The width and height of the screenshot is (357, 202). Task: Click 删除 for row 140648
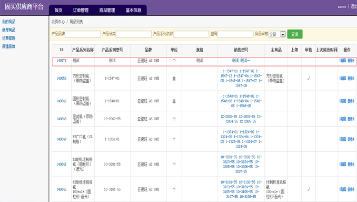(351, 119)
